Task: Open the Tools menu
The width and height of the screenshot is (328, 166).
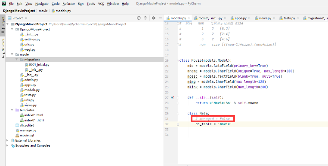Action: click(90, 4)
